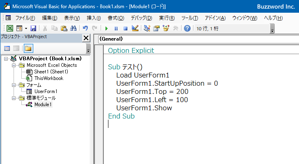Image resolution: width=299 pixels, height=164 pixels.
Task: Open the ツール(T) menu
Action: pos(190,18)
